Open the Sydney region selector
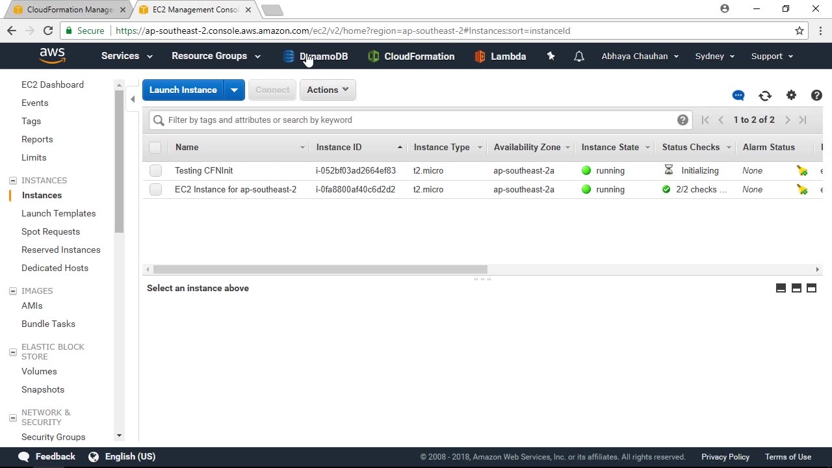The height and width of the screenshot is (468, 832). [x=715, y=56]
